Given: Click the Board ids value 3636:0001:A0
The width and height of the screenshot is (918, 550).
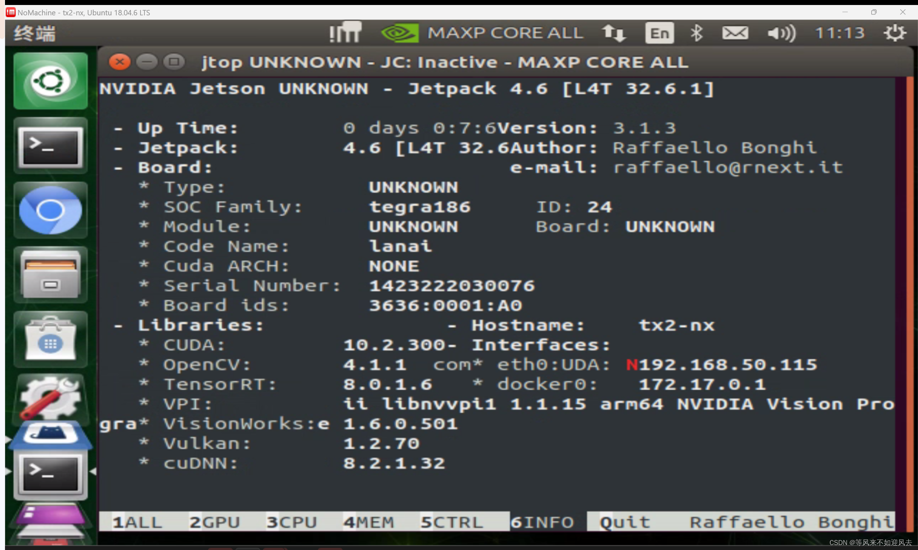Looking at the screenshot, I should tap(445, 305).
